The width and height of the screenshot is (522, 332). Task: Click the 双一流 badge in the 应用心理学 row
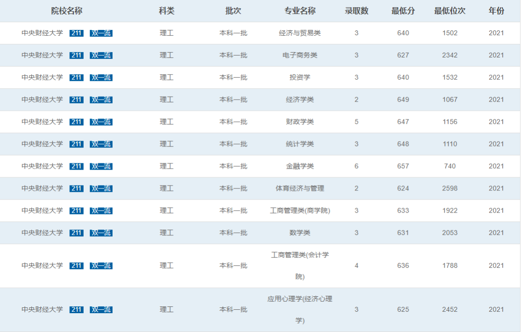click(x=101, y=310)
